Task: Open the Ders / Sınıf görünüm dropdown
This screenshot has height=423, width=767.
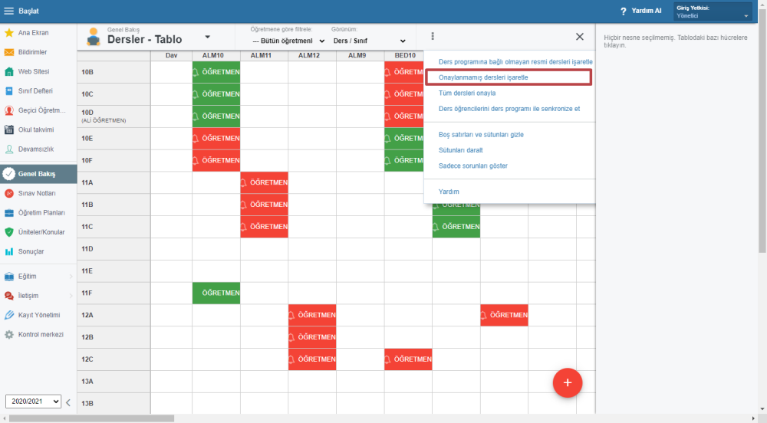Action: coord(370,41)
